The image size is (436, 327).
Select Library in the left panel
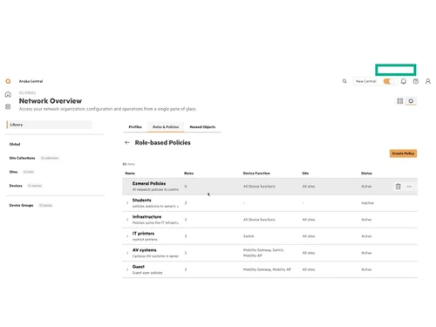(x=49, y=125)
